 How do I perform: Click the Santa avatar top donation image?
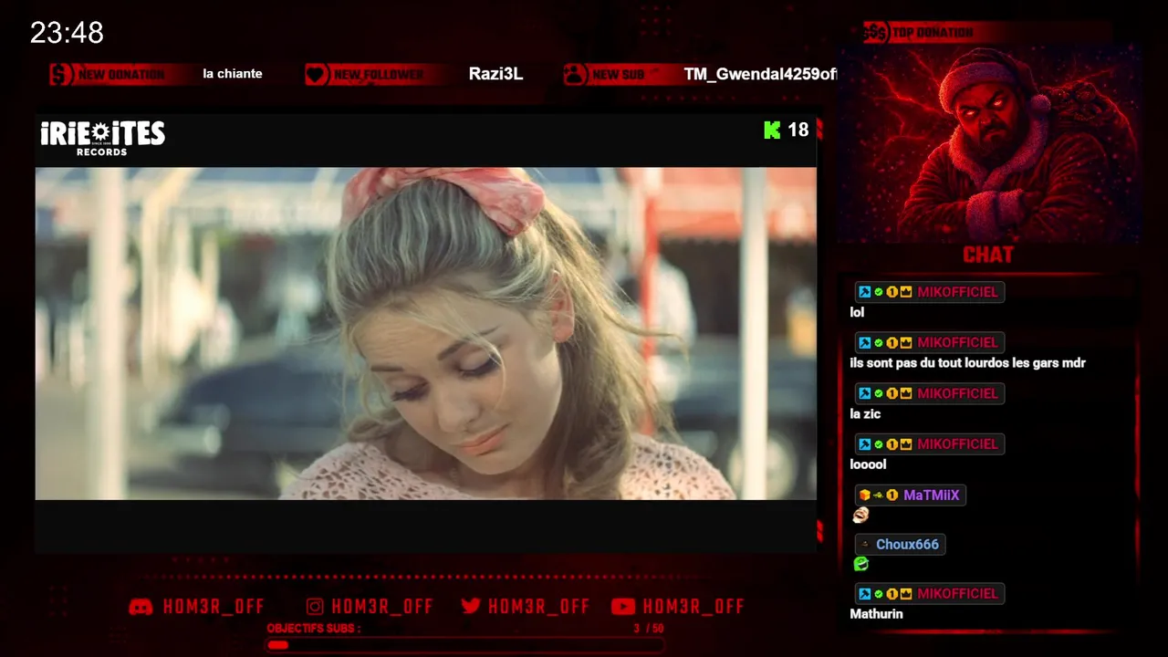(x=989, y=143)
